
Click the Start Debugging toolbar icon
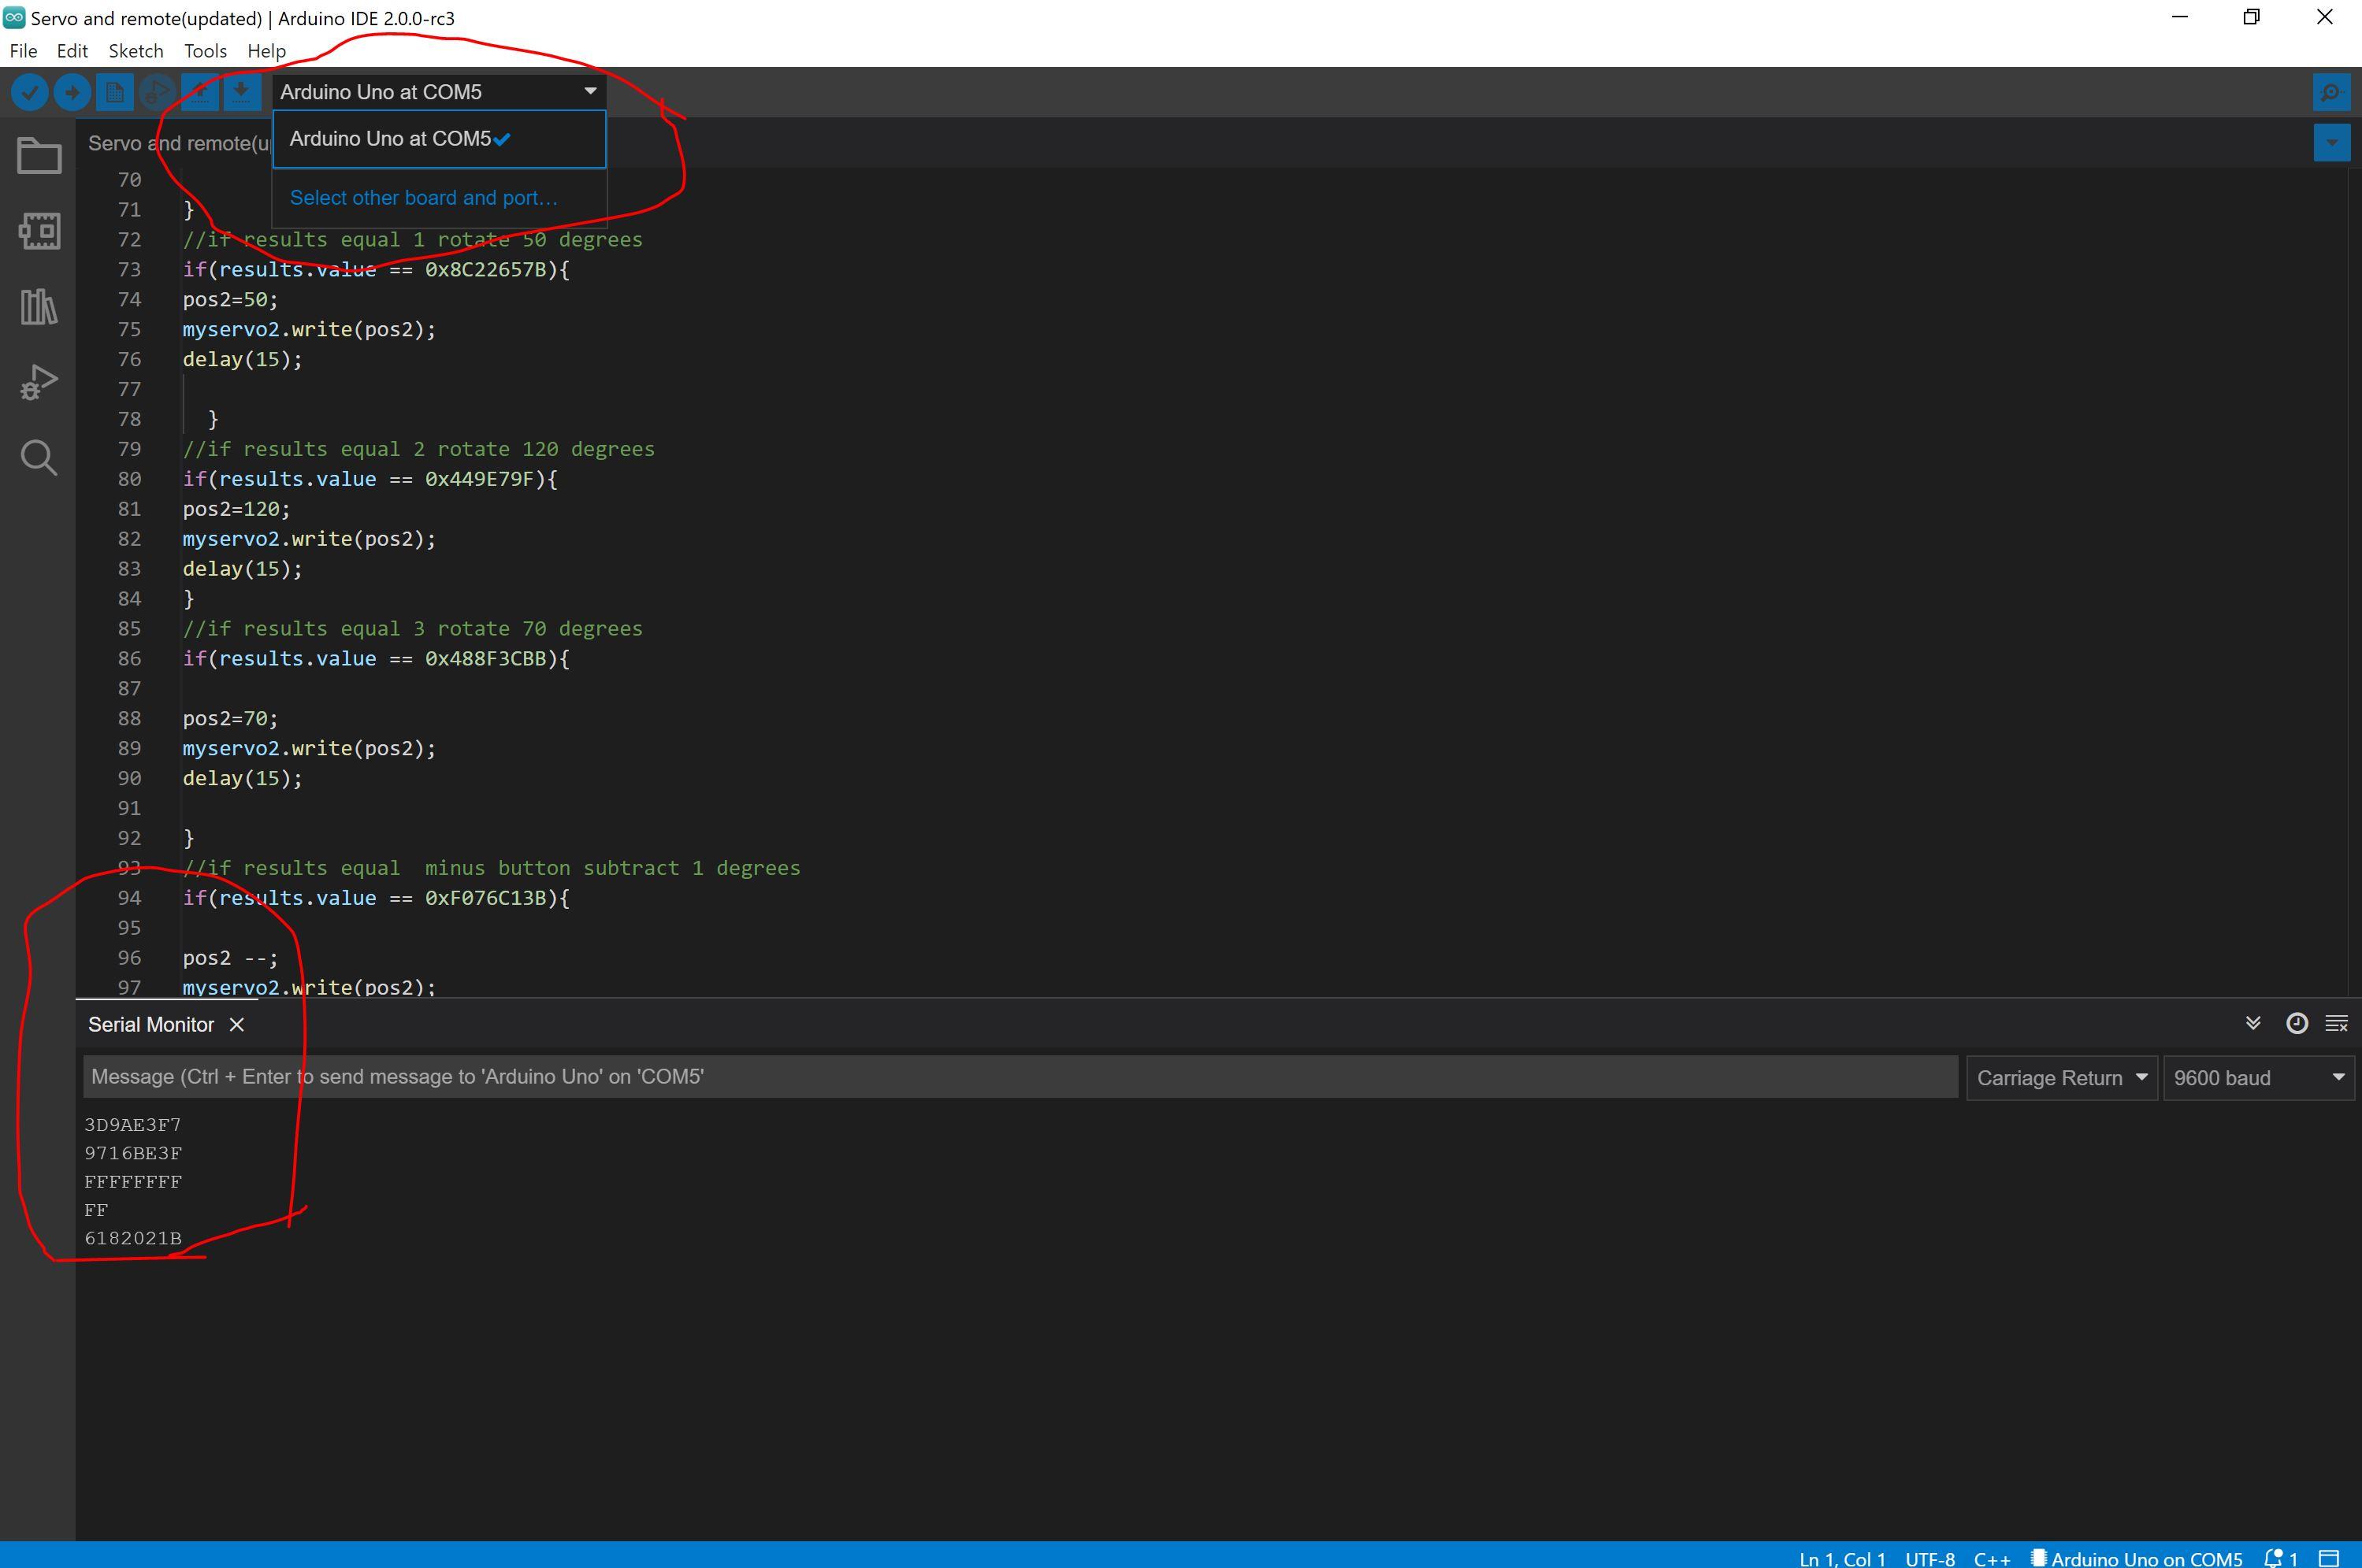pyautogui.click(x=156, y=92)
